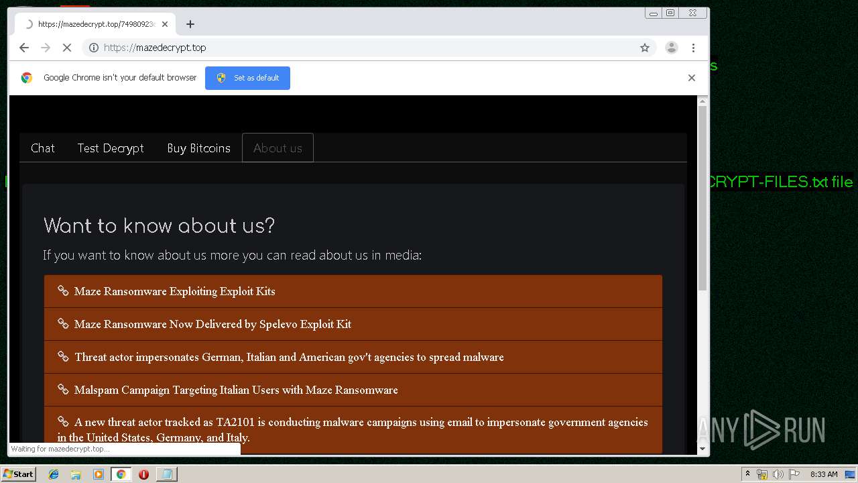The image size is (858, 483).
Task: Open Chrome's three-dot menu
Action: coord(693,48)
